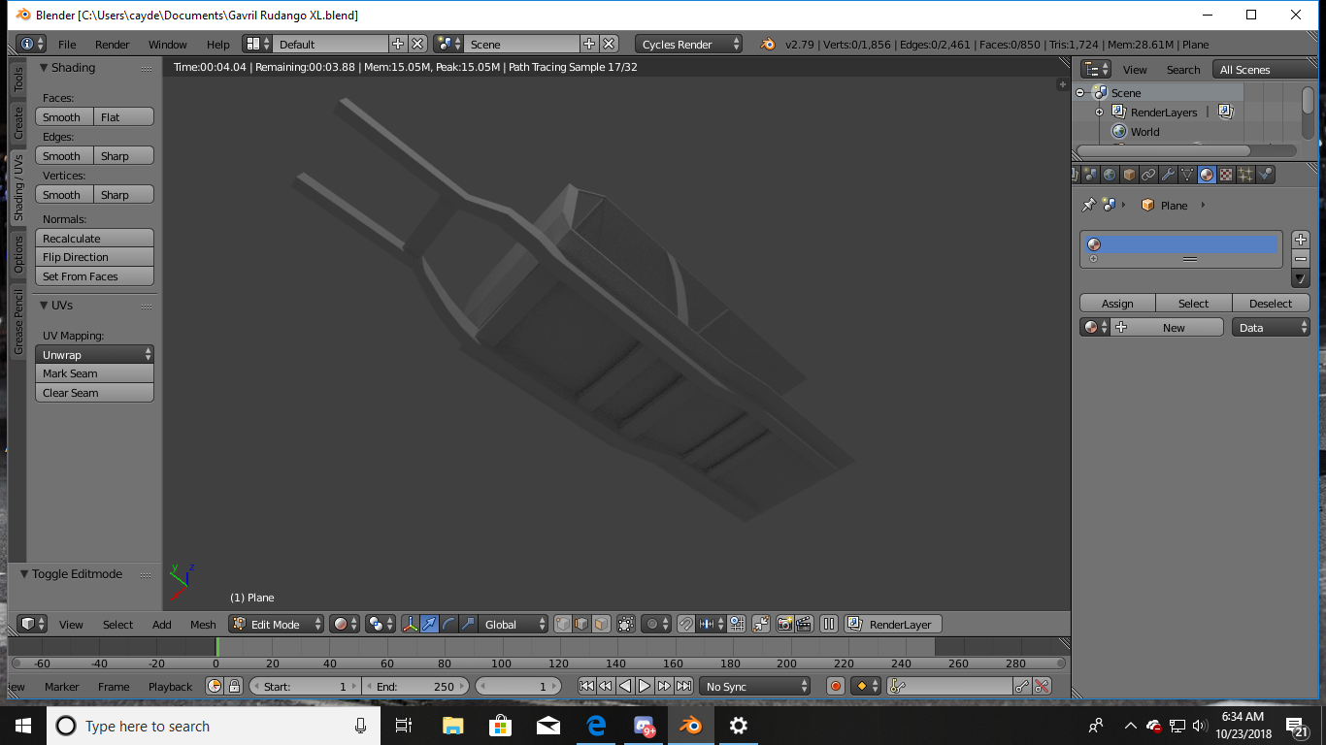Toggle snap magnet in 3D view header
This screenshot has height=745, width=1326.
coord(685,624)
